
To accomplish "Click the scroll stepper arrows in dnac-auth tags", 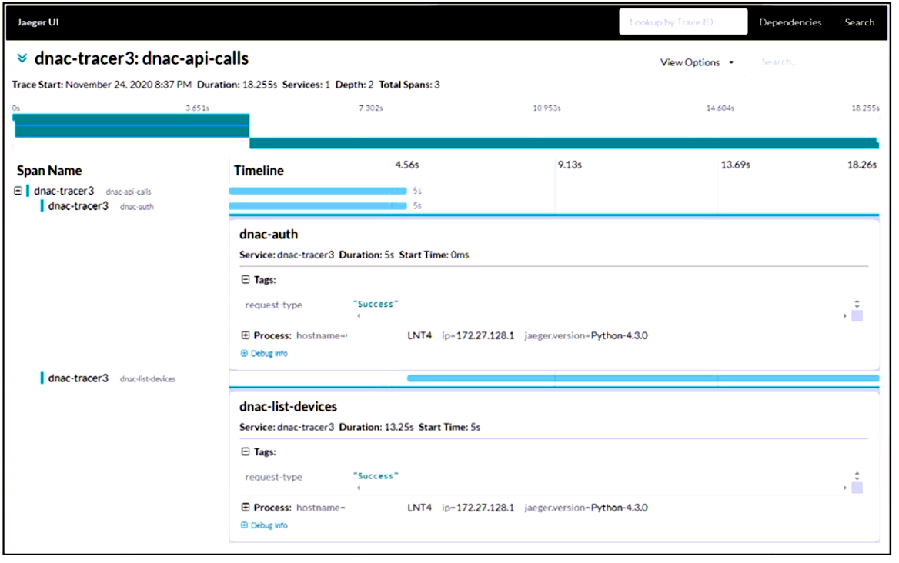I will pyautogui.click(x=857, y=304).
